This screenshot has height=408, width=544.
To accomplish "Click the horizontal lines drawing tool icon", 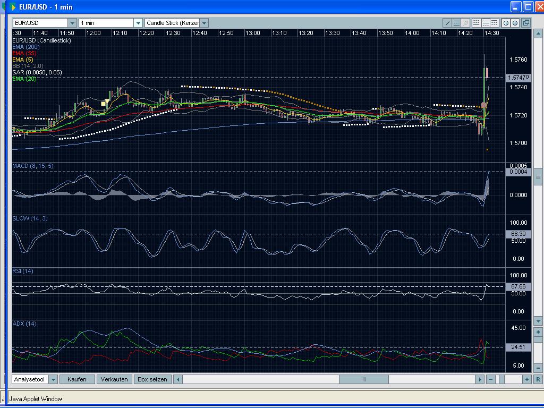I will point(457,23).
